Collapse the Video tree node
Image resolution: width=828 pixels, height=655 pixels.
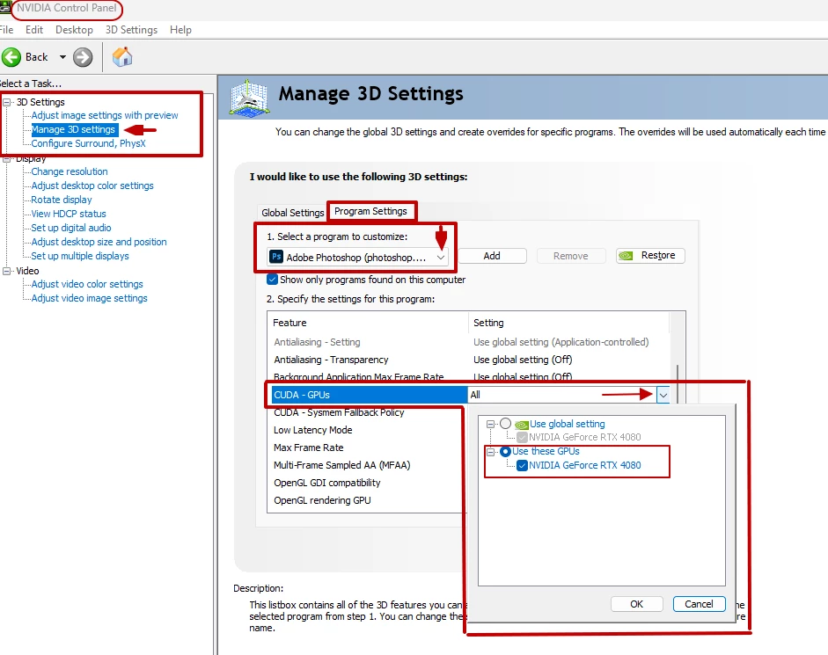click(7, 271)
